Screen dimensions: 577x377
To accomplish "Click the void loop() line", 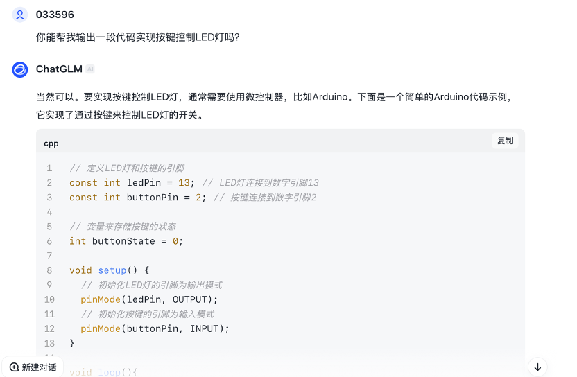I will coord(103,372).
